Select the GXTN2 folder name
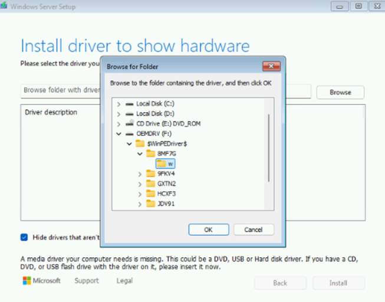Screen dimensions: 385x302 166,184
